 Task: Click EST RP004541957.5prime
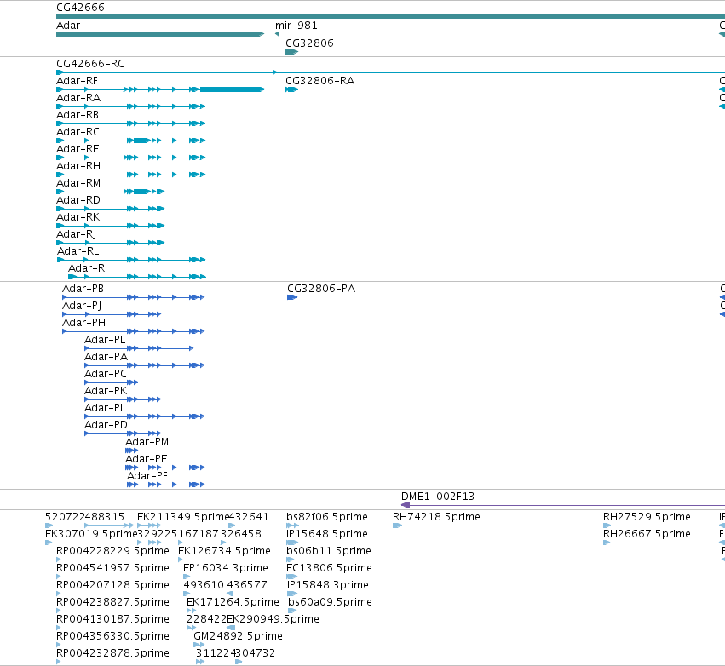click(x=112, y=568)
